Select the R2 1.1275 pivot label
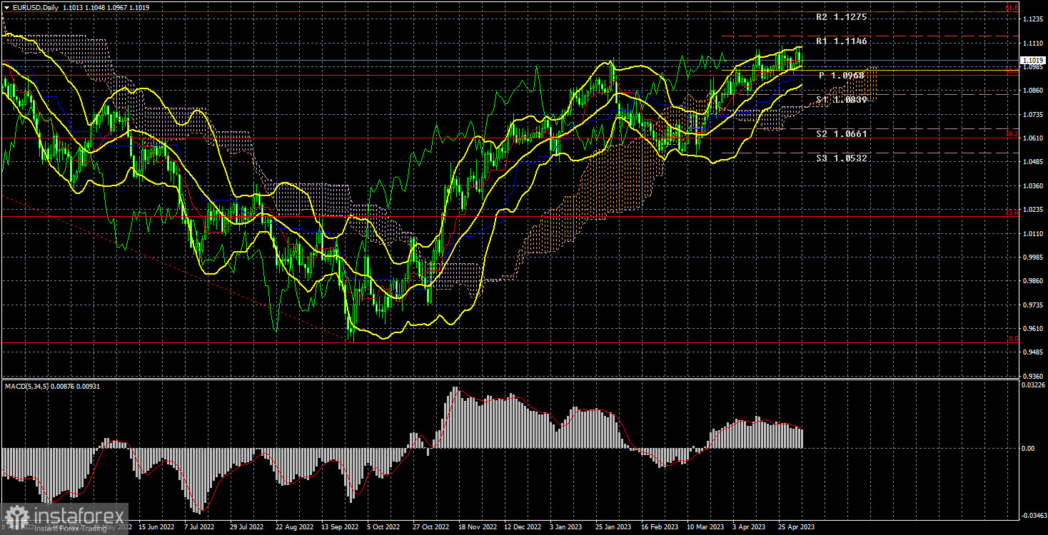The width and height of the screenshot is (1048, 535). click(x=842, y=17)
